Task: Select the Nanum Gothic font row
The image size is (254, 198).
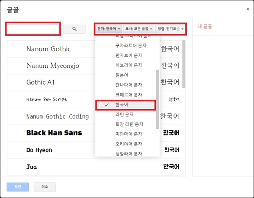Action: coord(94,49)
